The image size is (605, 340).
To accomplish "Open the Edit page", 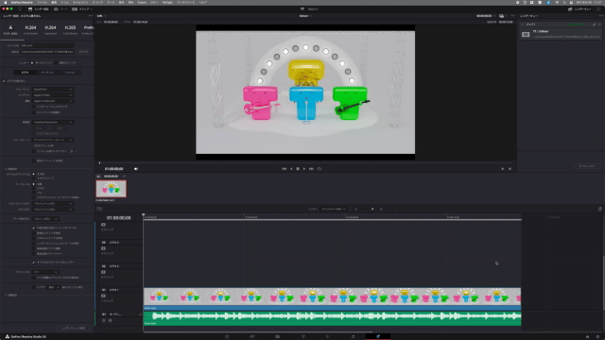I will coord(277,336).
